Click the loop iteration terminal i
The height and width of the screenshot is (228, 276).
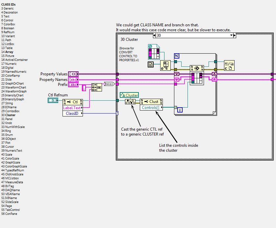click(180, 110)
